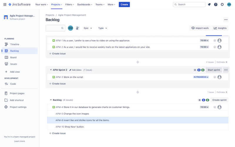This screenshot has height=147, width=235.
Task: Click Projects breadcrumb link
Action: pyautogui.click(x=50, y=15)
